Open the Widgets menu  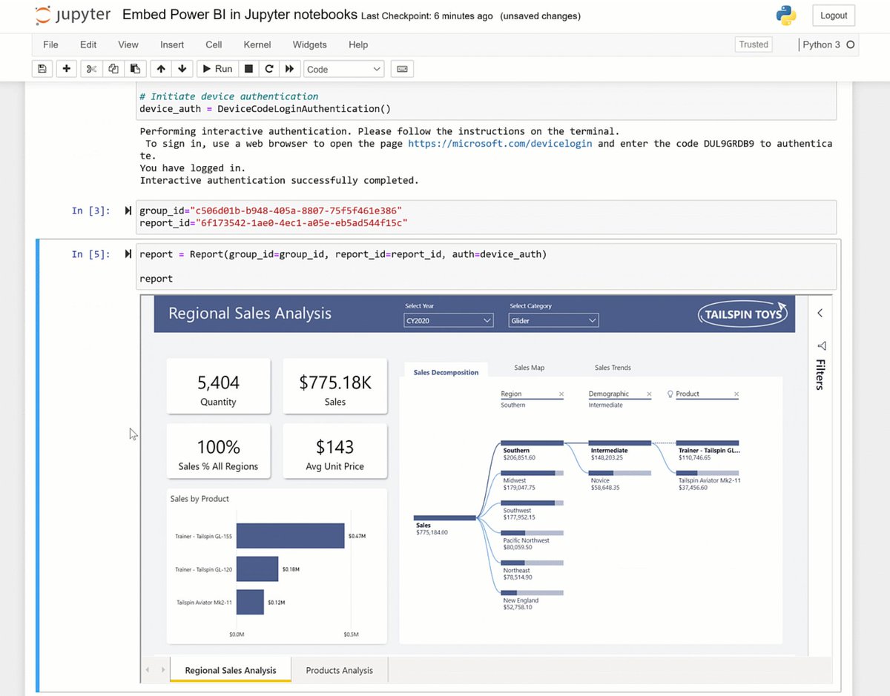point(309,44)
